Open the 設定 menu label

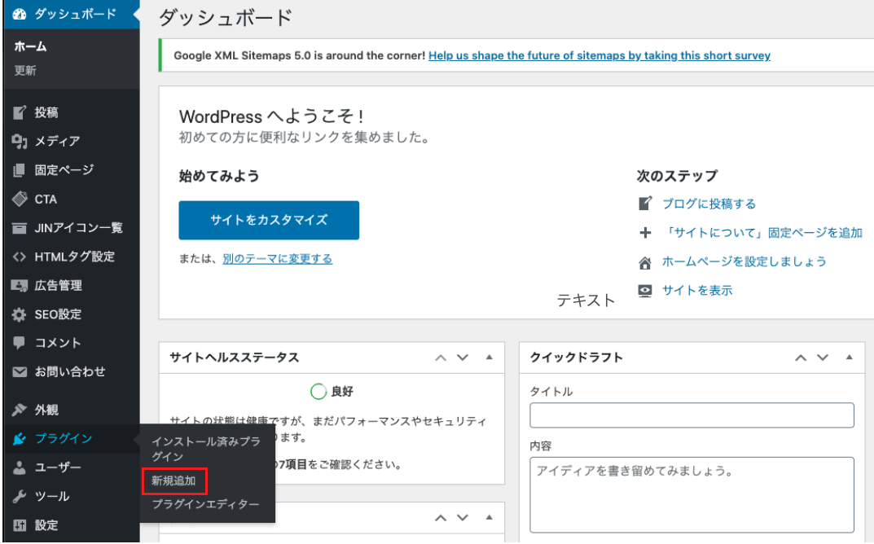pyautogui.click(x=46, y=525)
